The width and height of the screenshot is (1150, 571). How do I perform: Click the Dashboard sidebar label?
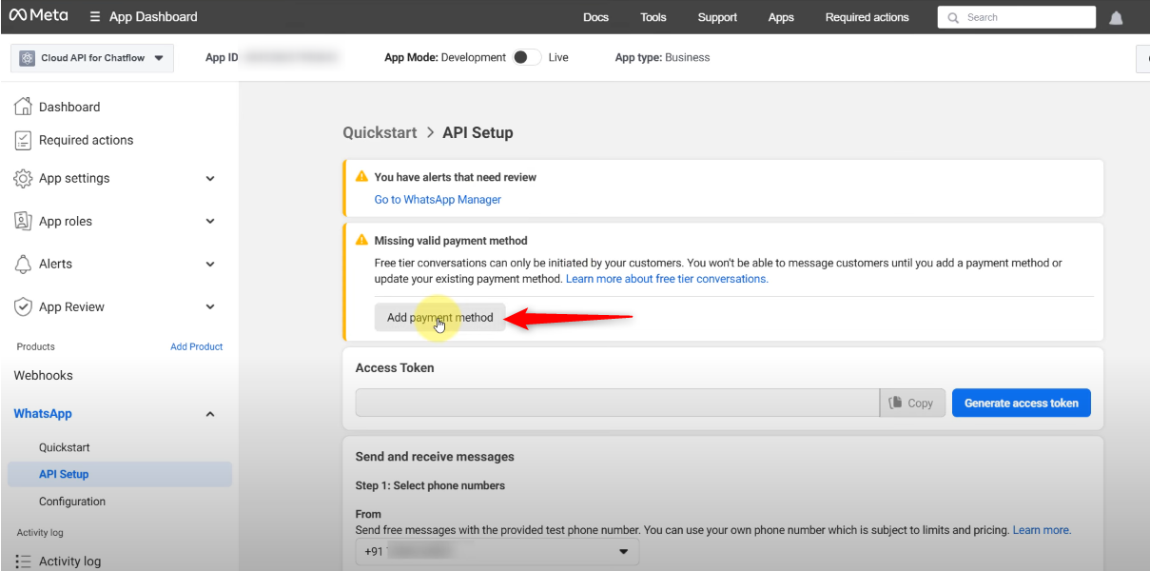(69, 107)
